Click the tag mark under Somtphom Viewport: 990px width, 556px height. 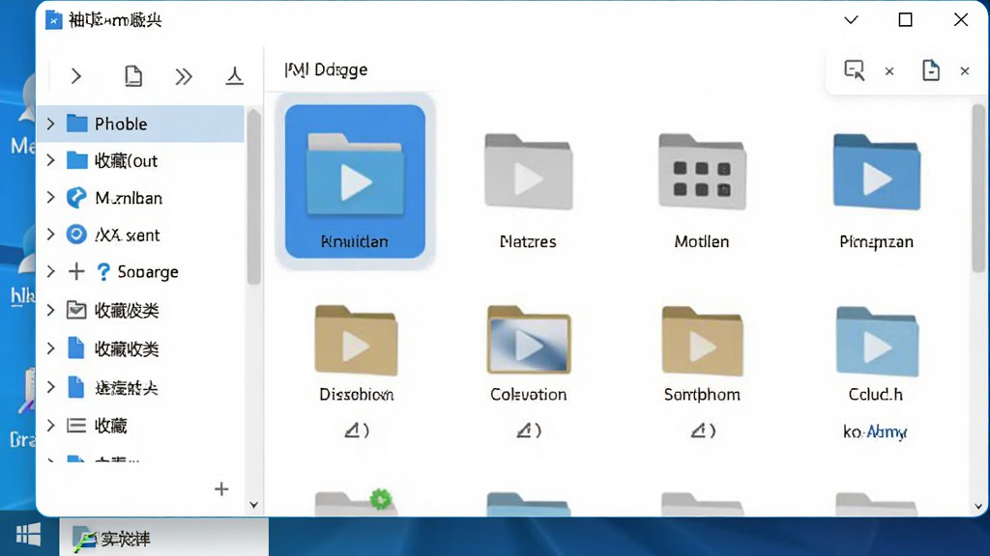coord(703,431)
